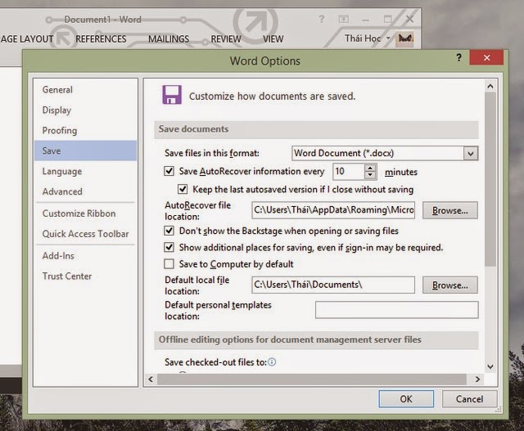Click the Word window help question mark
Image resolution: width=524 pixels, height=431 pixels.
pos(322,19)
